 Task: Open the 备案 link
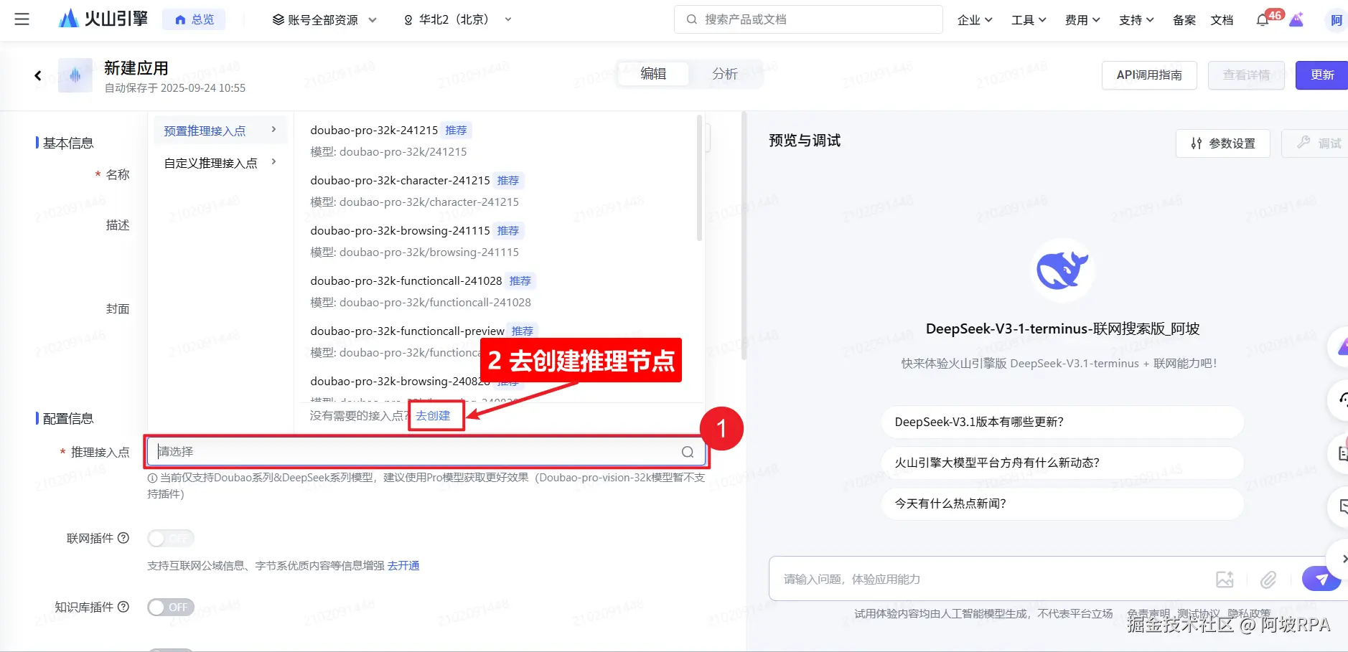tap(1184, 20)
